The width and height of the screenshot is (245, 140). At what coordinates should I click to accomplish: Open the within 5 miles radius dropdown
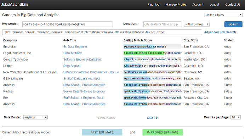tap(196, 24)
